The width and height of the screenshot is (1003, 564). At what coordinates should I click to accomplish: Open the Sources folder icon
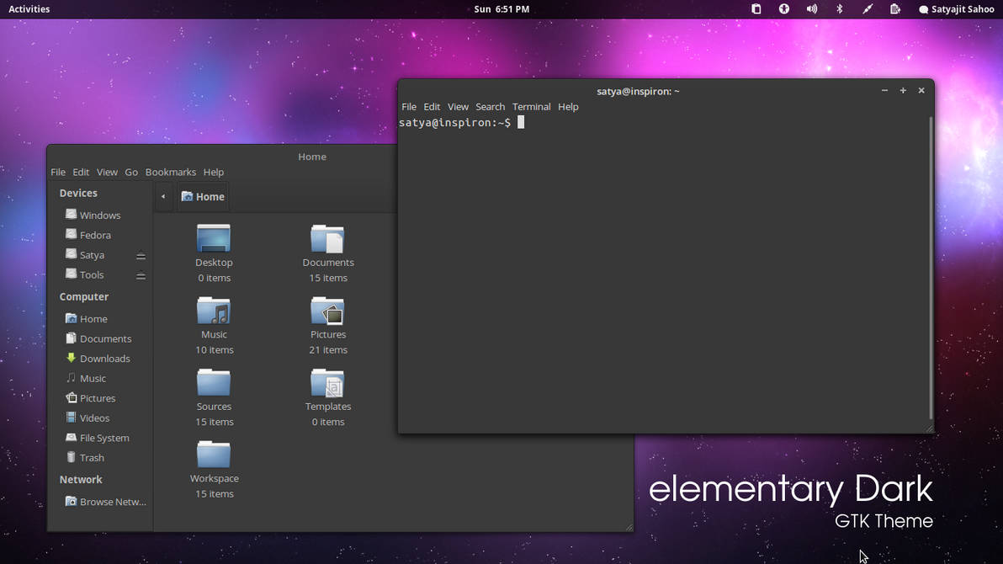pyautogui.click(x=214, y=382)
